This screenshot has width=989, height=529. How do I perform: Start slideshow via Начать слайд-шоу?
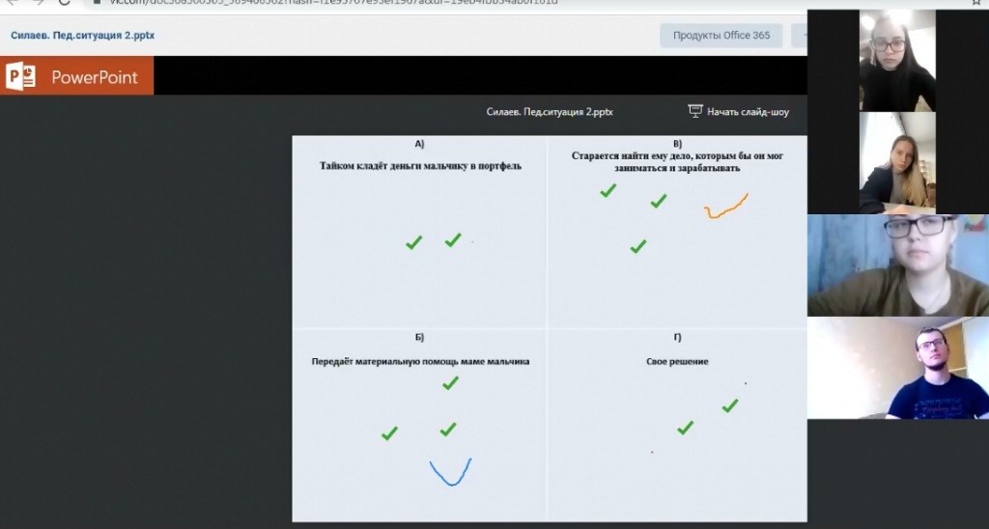(747, 112)
